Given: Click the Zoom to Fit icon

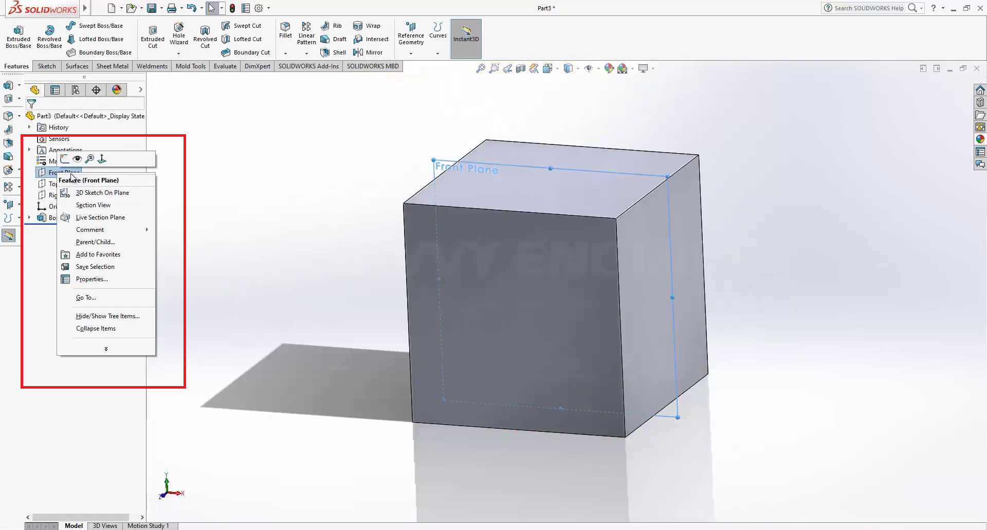Looking at the screenshot, I should pos(480,68).
